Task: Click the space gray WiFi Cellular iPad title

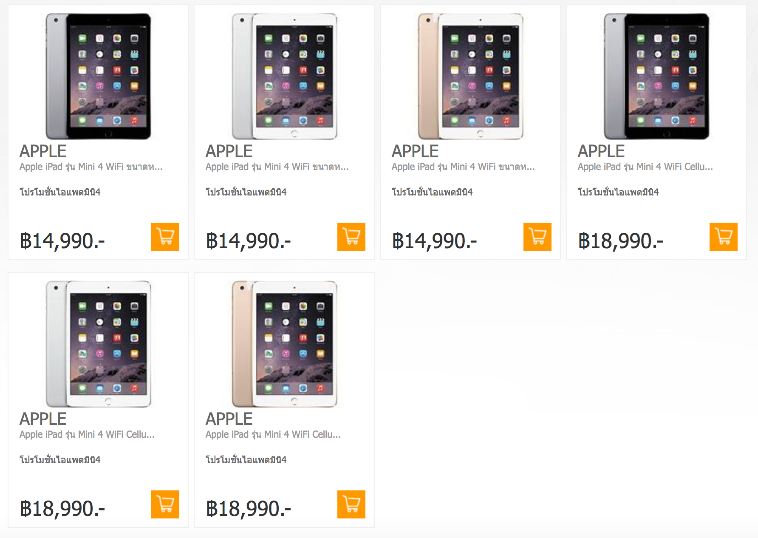Action: [645, 167]
